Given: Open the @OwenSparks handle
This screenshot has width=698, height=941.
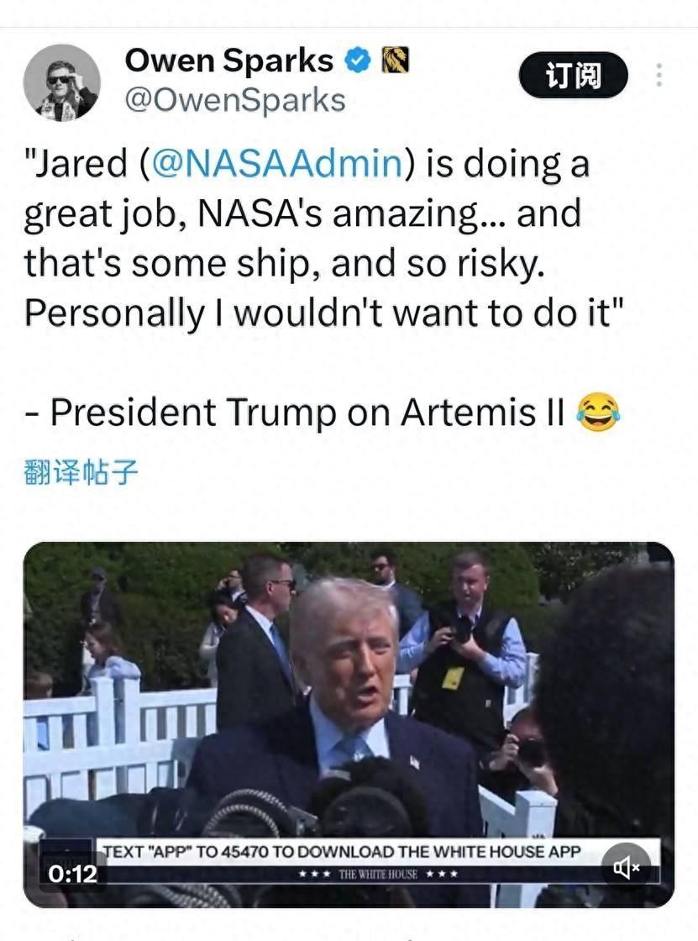Looking at the screenshot, I should point(234,100).
